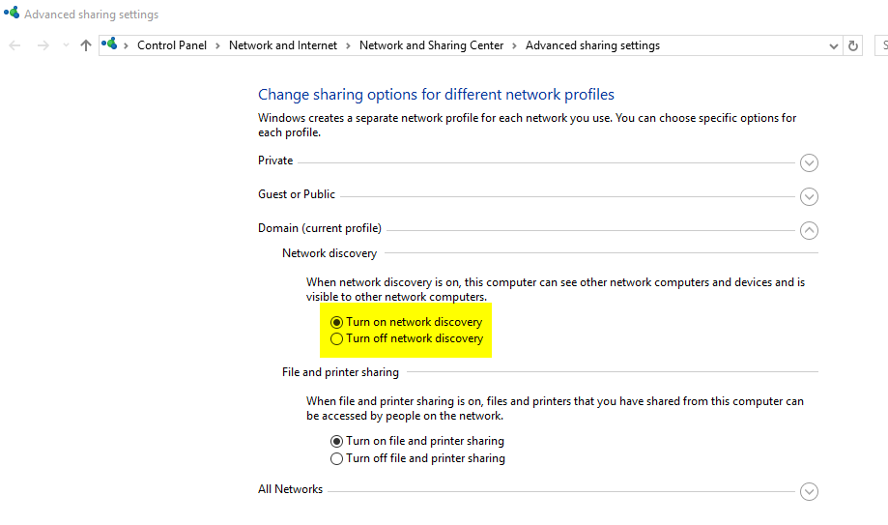Expand the All Networks section
888x525 pixels.
[810, 491]
